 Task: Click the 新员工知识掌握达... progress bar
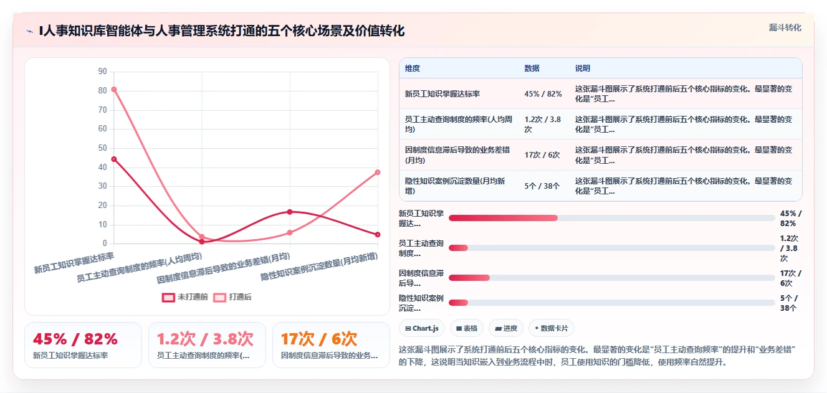(611, 218)
